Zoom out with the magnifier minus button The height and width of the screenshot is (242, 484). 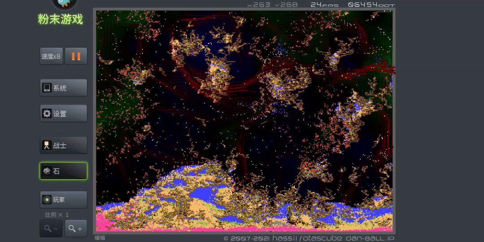tap(51, 229)
